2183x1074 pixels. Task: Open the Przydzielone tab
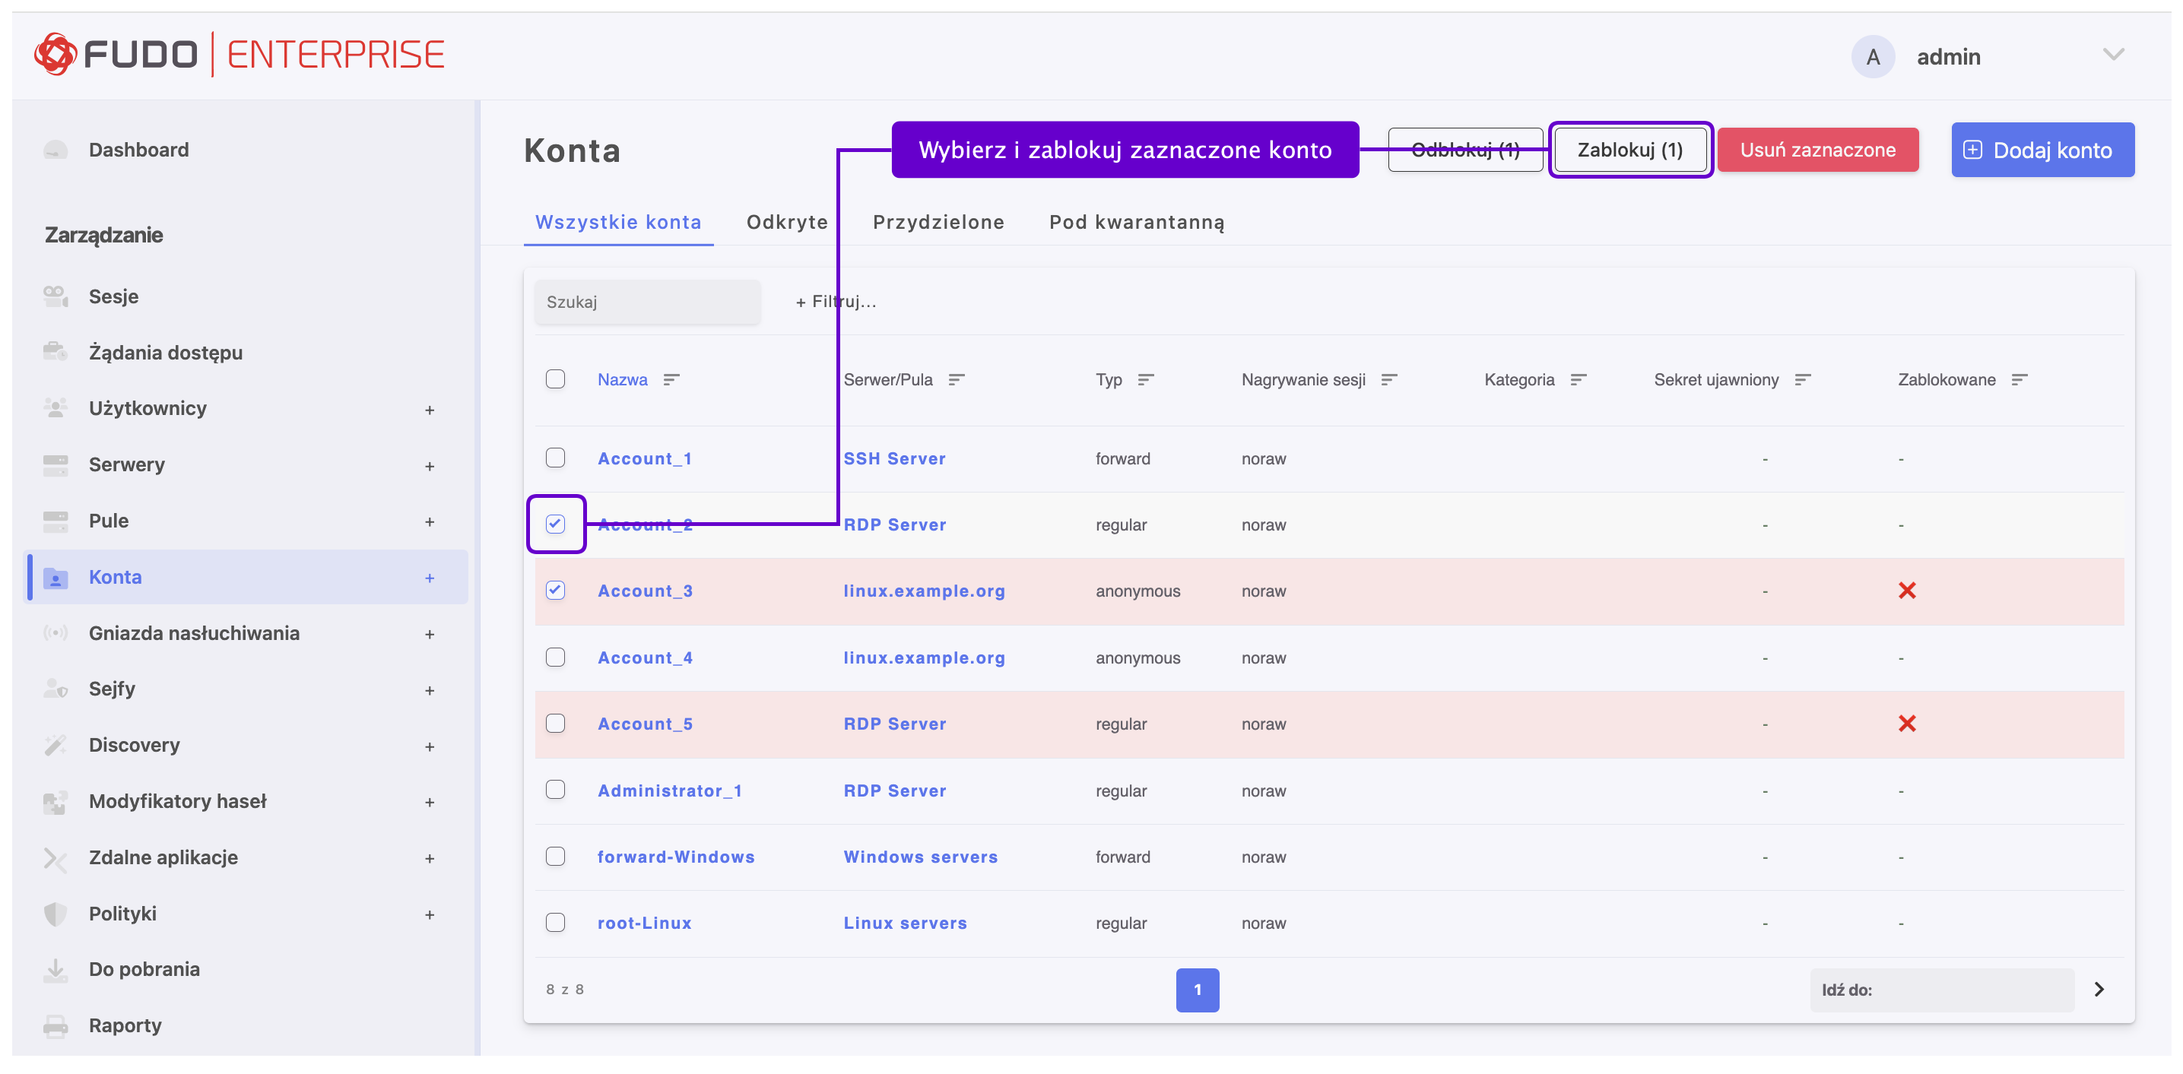point(938,222)
